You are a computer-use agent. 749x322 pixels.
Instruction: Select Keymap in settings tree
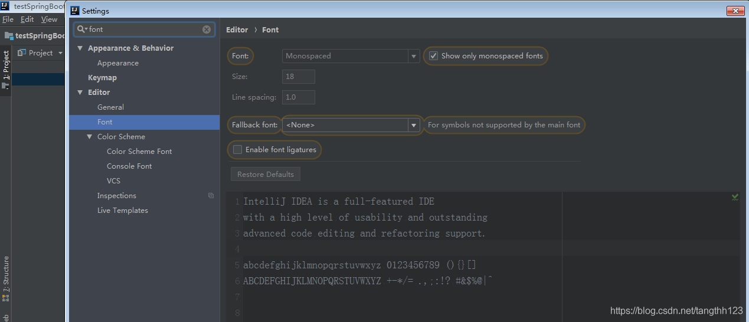click(x=102, y=78)
